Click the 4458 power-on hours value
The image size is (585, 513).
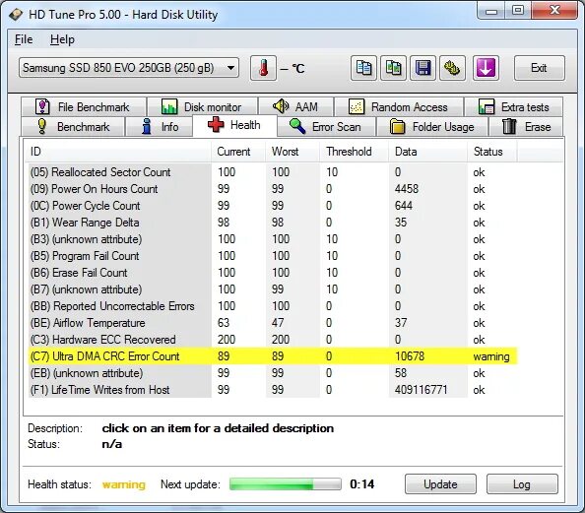point(407,189)
